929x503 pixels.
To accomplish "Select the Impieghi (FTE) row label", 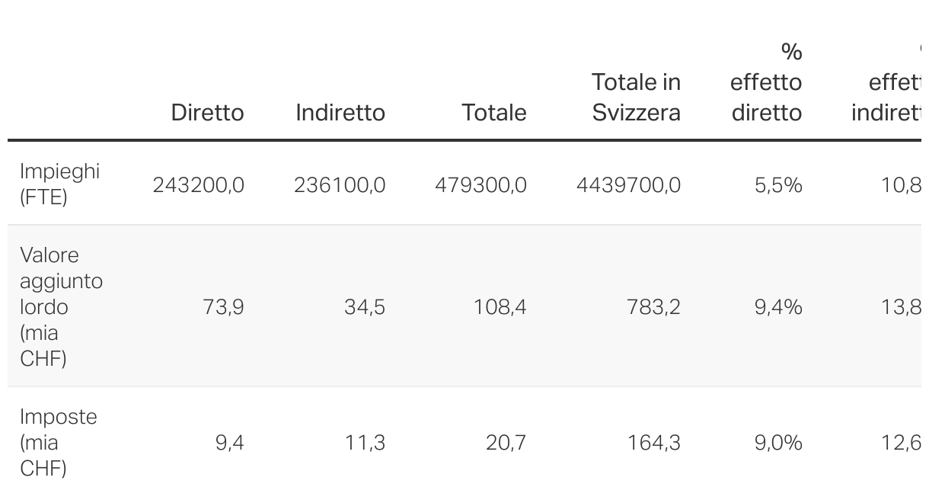I will pos(59,184).
